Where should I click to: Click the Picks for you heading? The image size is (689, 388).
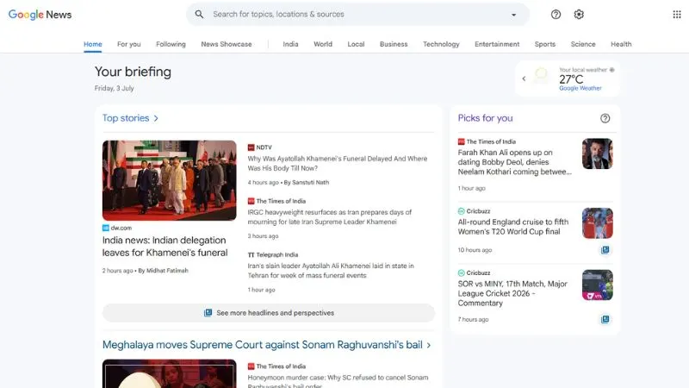485,118
